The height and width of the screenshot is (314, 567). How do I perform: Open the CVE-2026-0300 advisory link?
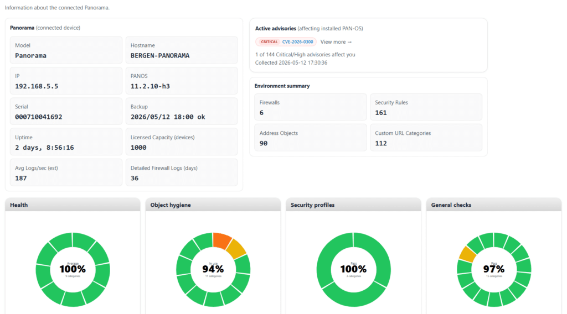(x=297, y=42)
